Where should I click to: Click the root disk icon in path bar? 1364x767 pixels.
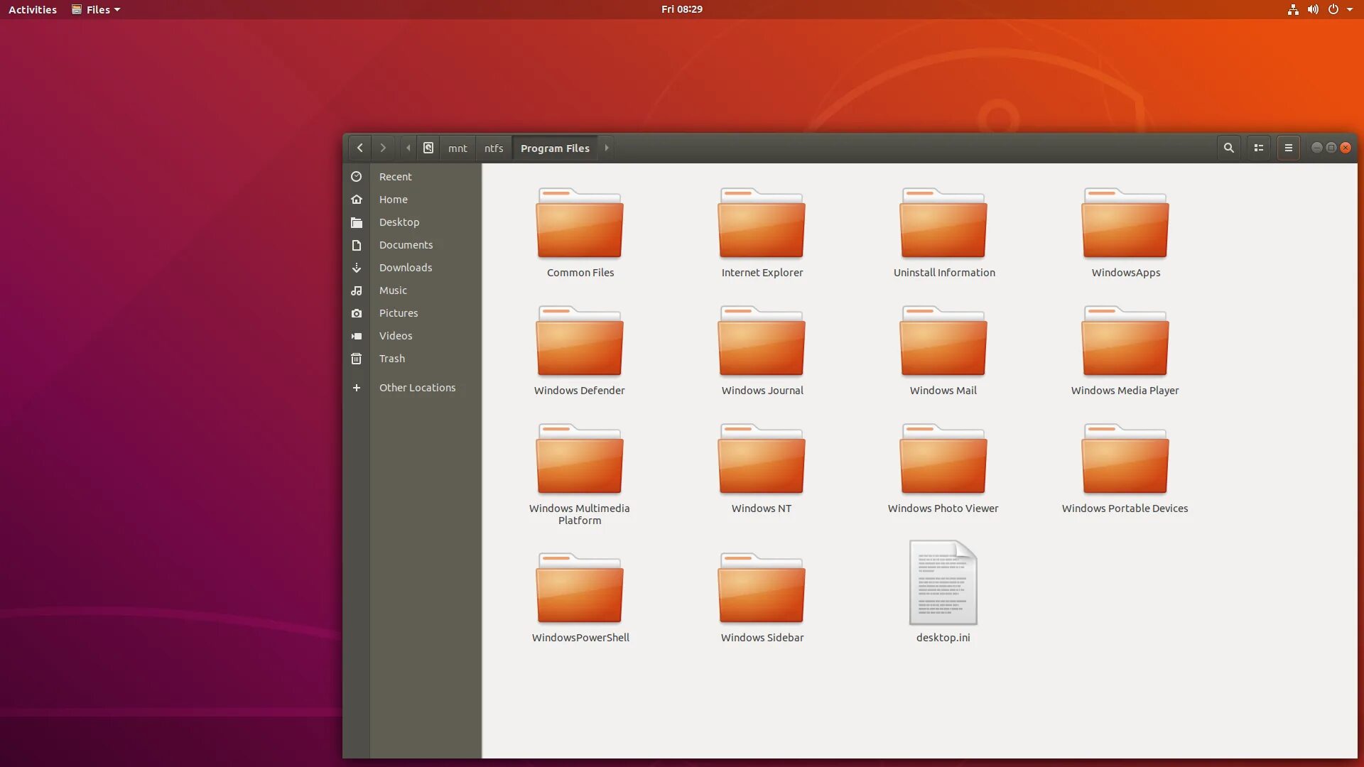tap(428, 148)
